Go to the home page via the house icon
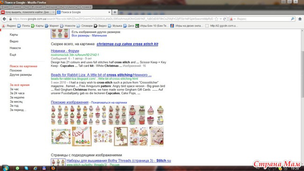Screen dimensions: 304x171 [300, 19]
